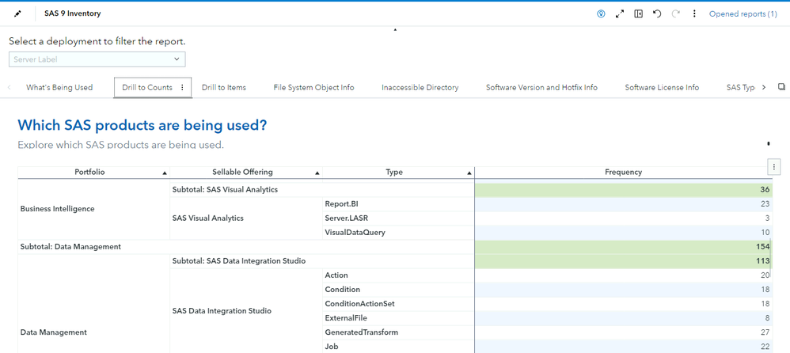Click the VisualDataQuery type cell
Screen dimensions: 790x353
click(398, 232)
